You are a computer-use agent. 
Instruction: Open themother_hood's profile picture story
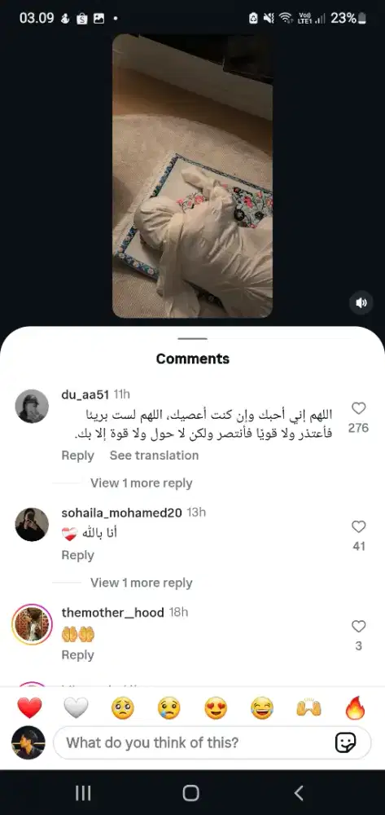33,624
